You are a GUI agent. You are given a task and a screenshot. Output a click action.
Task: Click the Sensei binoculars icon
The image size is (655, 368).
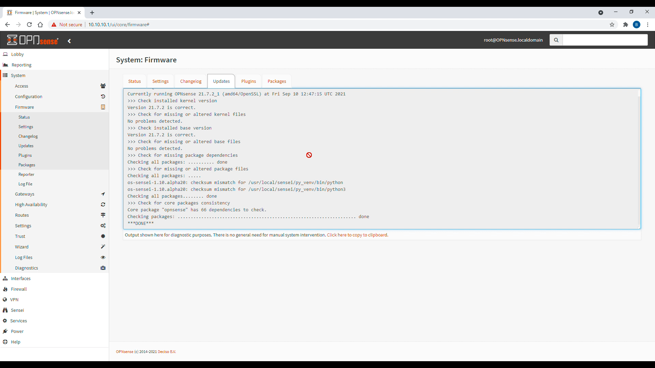click(x=5, y=310)
